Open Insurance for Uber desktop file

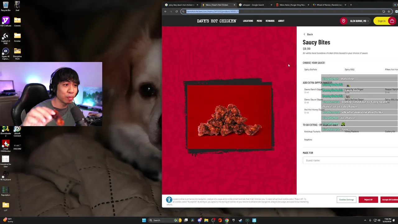tap(6, 162)
